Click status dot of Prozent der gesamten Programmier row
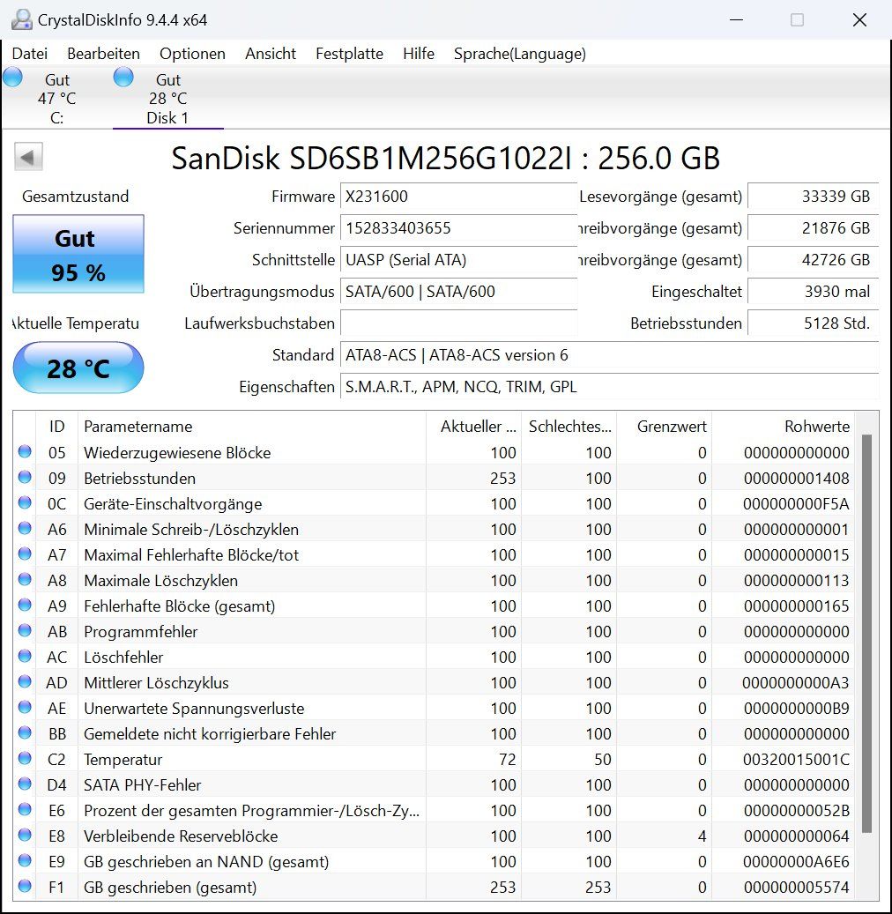The width and height of the screenshot is (892, 914). (25, 810)
